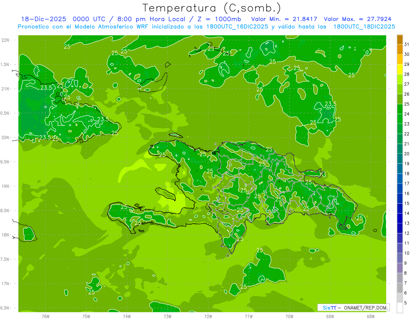416x321 pixels.
Task: Click the '7.5N' latitude label
Action: (5, 259)
